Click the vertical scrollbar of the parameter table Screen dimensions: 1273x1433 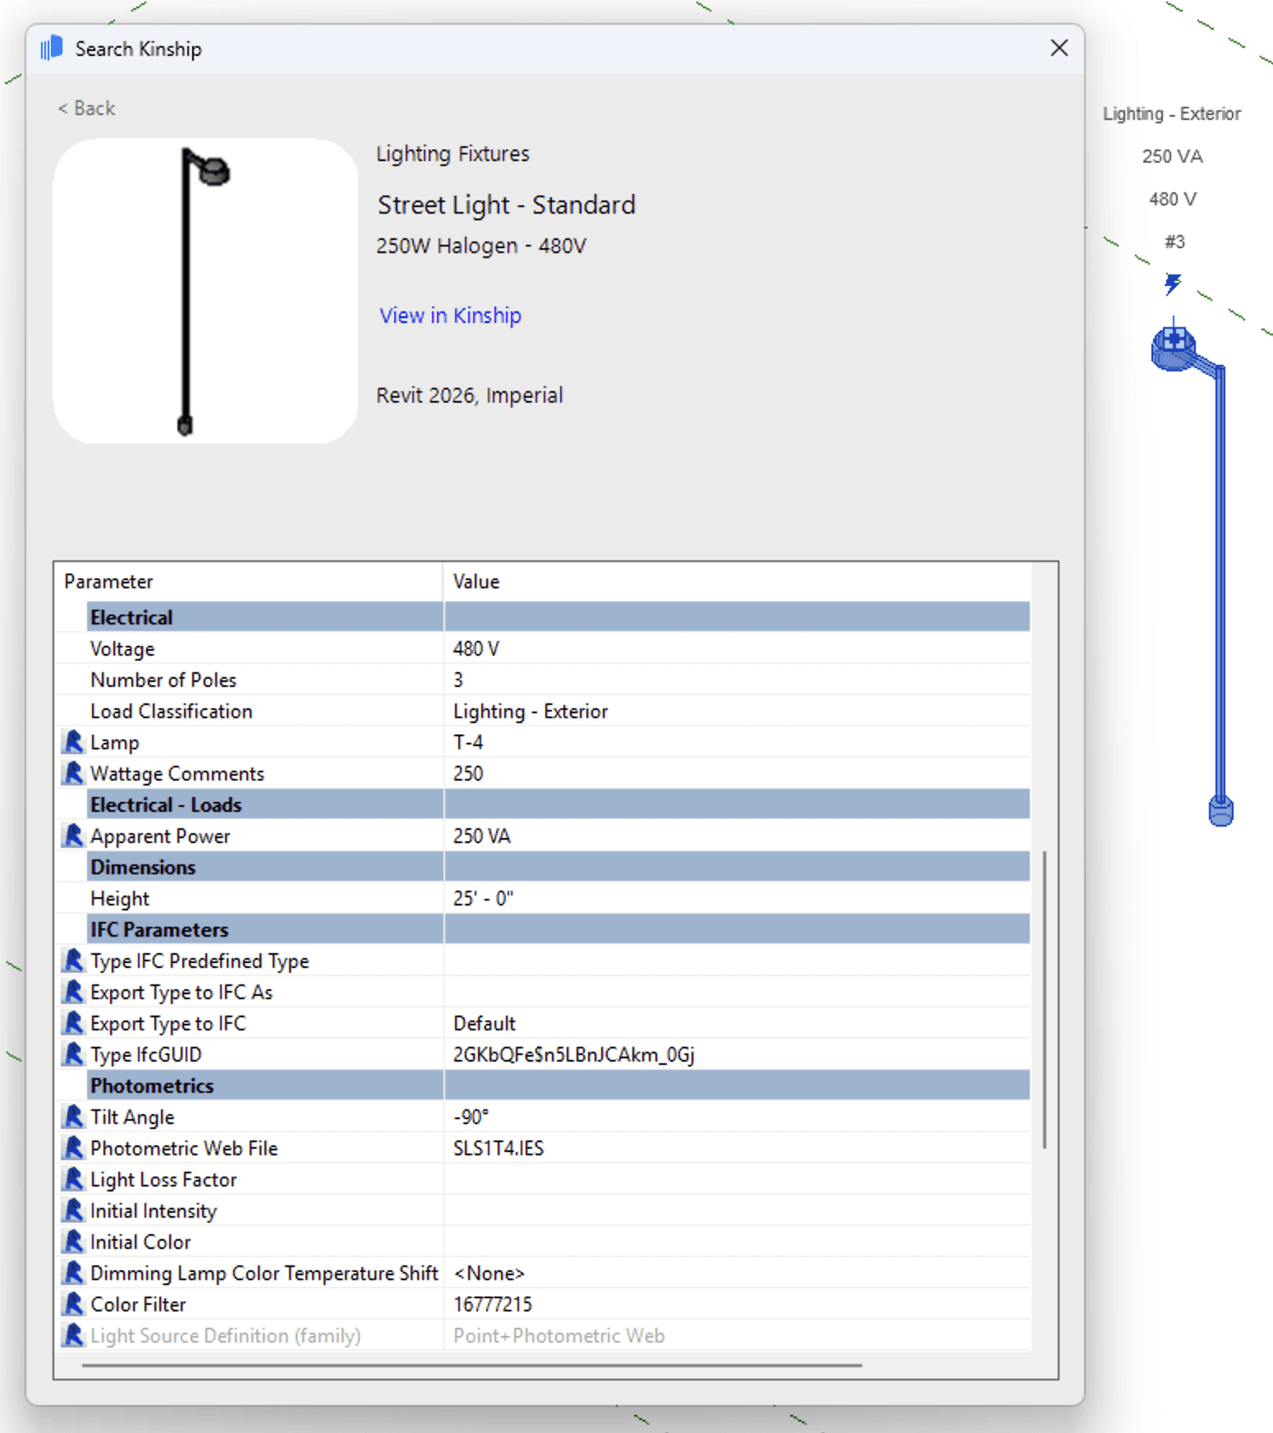[1045, 1000]
